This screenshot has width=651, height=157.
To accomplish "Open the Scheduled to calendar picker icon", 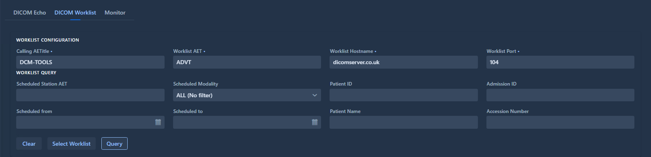I will [x=315, y=122].
